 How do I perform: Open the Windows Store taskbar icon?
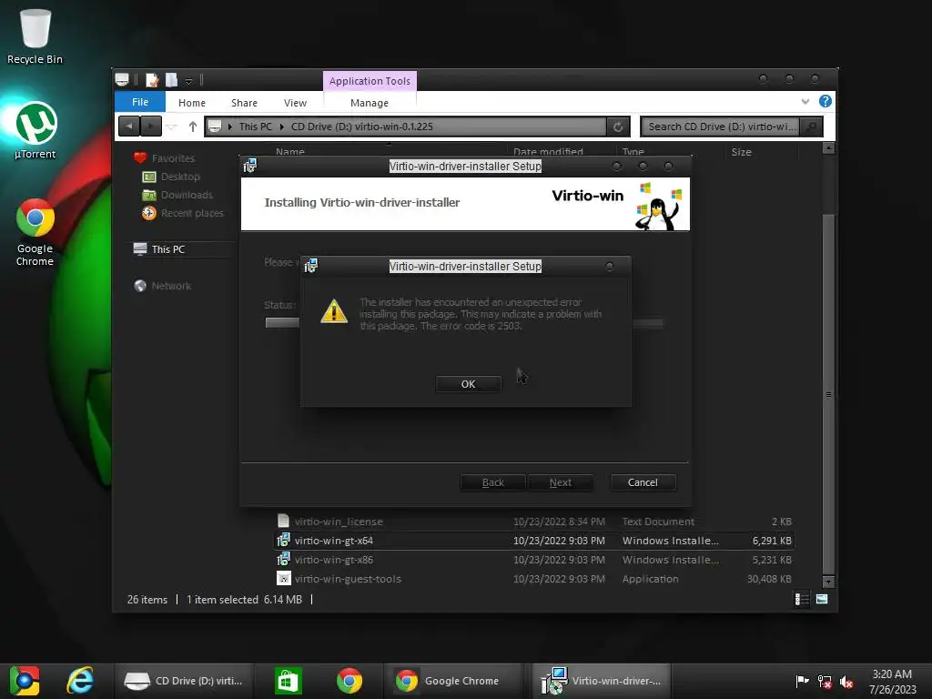click(x=289, y=681)
